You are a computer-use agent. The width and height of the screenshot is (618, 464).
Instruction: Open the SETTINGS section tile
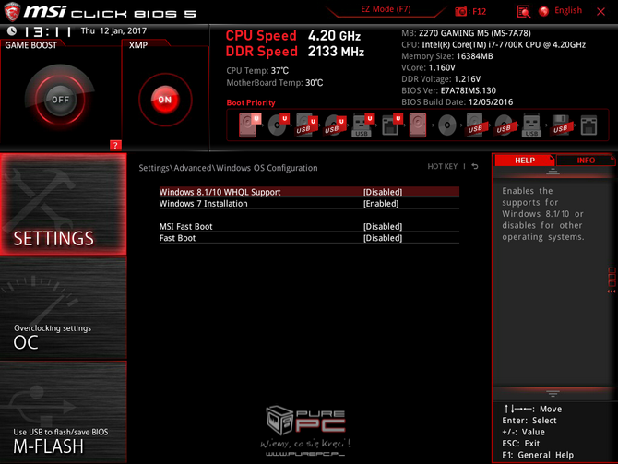pos(63,204)
